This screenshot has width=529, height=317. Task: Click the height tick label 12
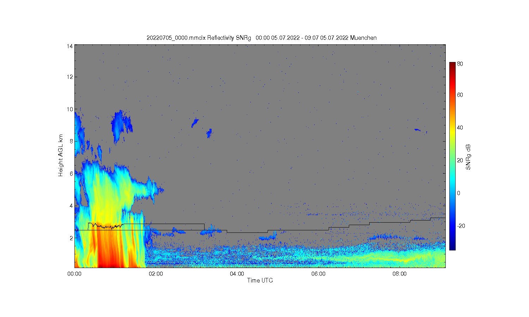(70, 77)
